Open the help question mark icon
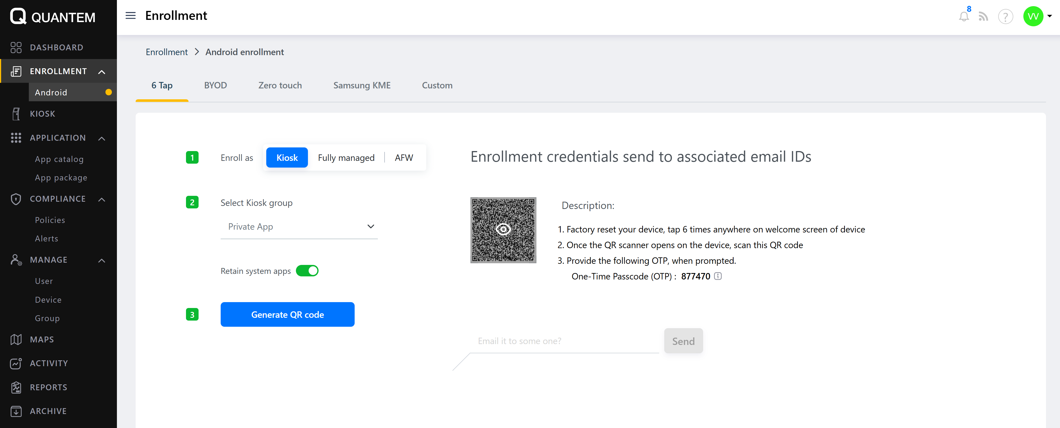 coord(1005,17)
